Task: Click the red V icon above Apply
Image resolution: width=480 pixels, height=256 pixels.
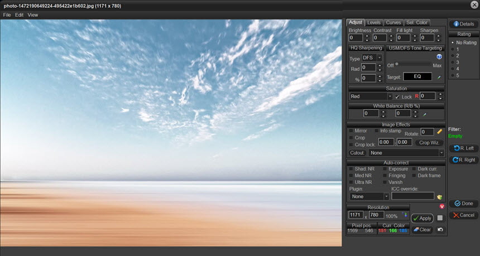Action: 441,206
